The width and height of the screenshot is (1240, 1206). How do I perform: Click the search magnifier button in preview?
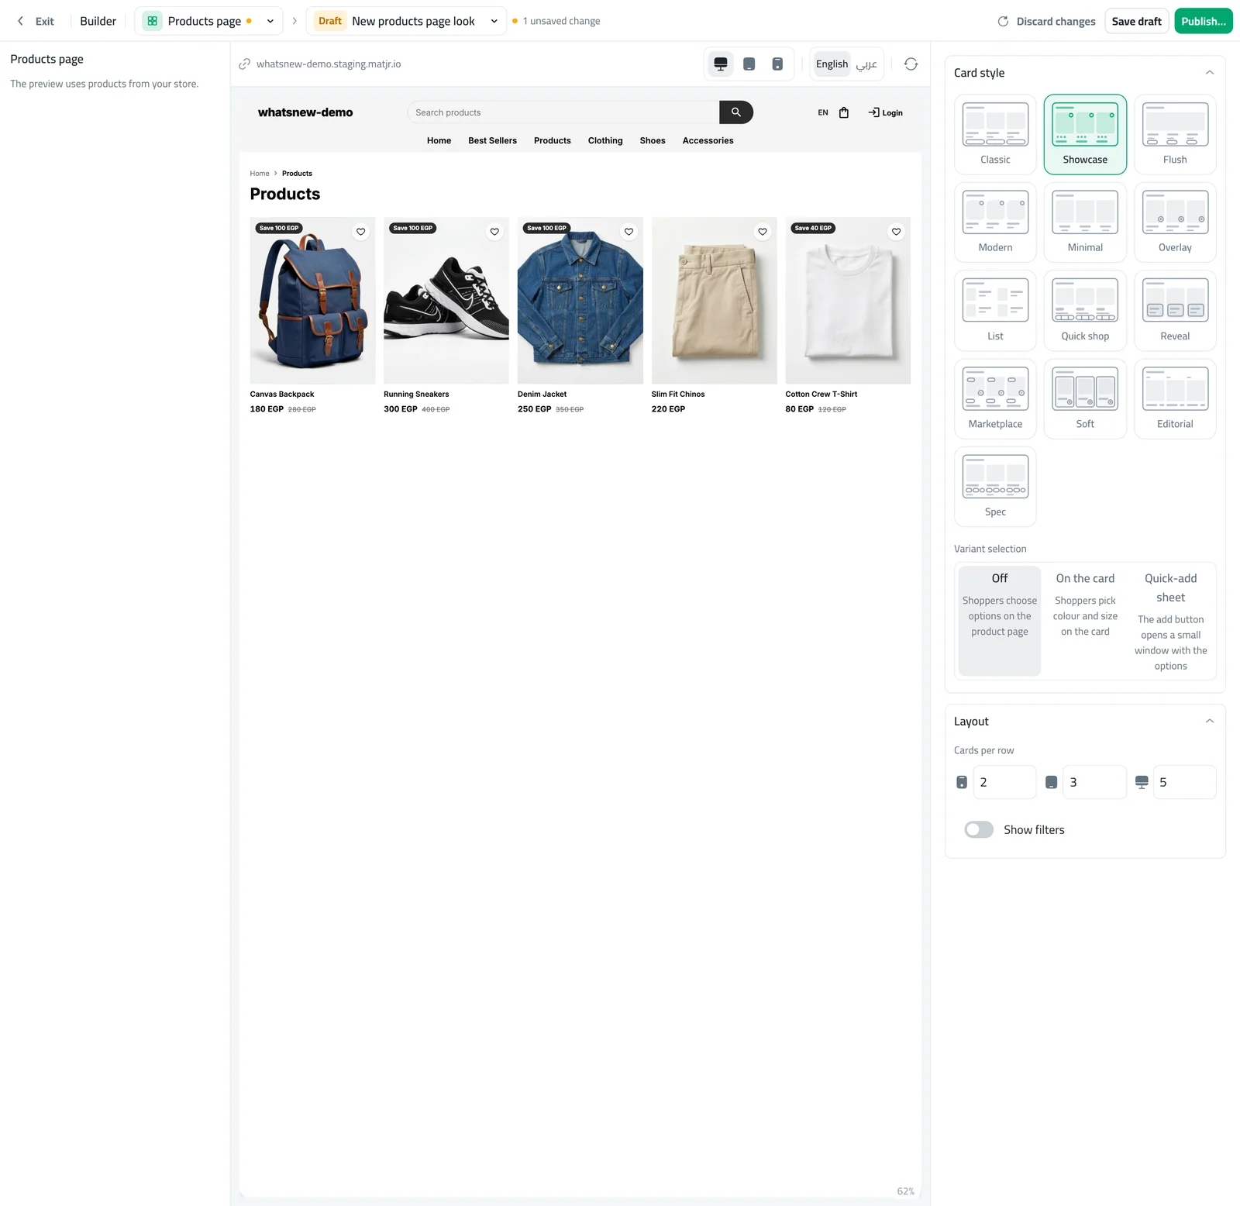pos(736,112)
